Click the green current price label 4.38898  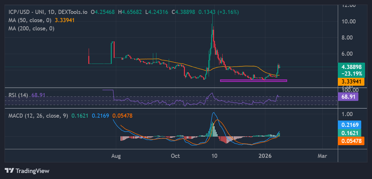coord(351,67)
